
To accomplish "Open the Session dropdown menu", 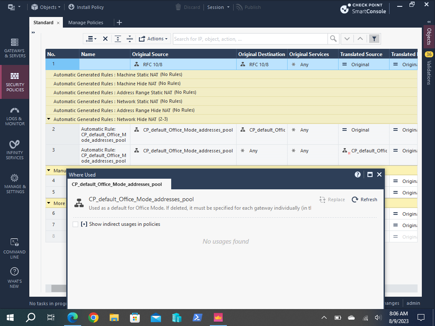I will (x=218, y=7).
